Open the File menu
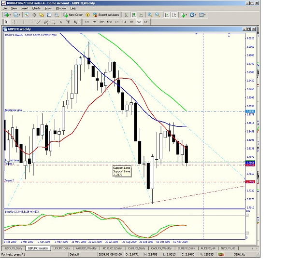The width and height of the screenshot is (302, 261). pyautogui.click(x=5, y=8)
